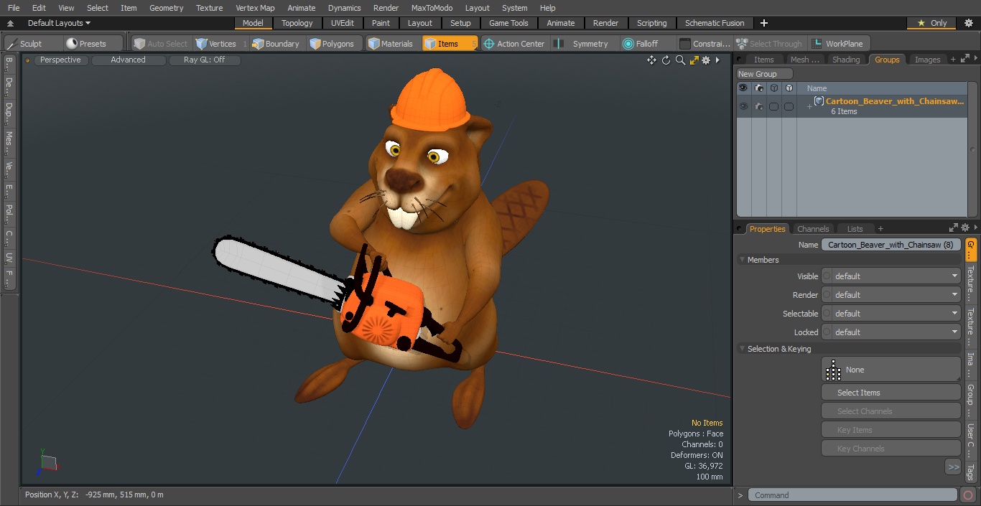Collapse the Selection & Keying section

click(x=742, y=349)
